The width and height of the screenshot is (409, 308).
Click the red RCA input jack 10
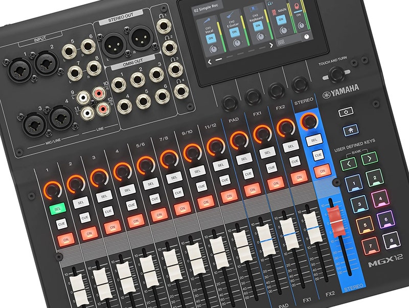coord(99,93)
